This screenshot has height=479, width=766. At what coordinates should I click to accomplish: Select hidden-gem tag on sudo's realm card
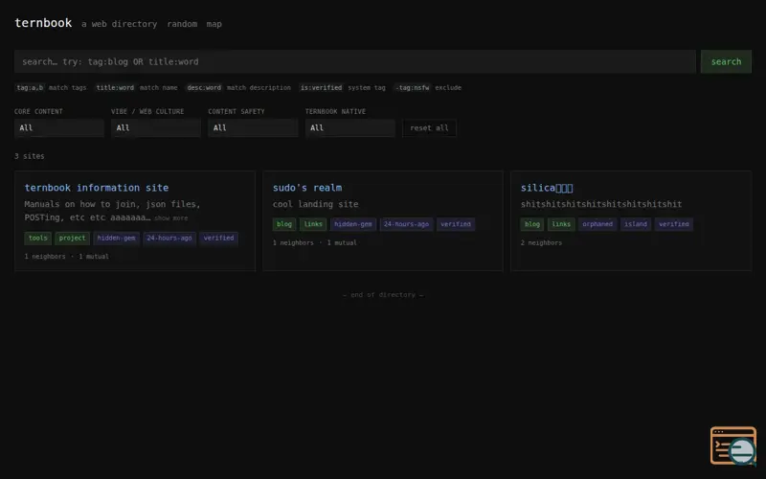click(x=353, y=224)
